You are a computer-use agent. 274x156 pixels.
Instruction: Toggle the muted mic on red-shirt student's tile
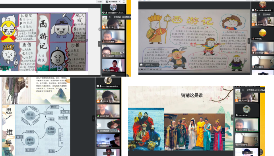(x=104, y=70)
